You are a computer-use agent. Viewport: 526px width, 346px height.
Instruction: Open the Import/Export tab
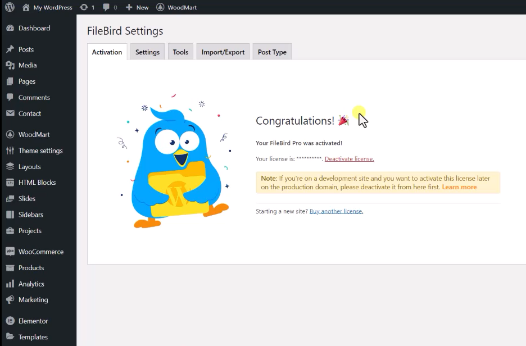223,52
